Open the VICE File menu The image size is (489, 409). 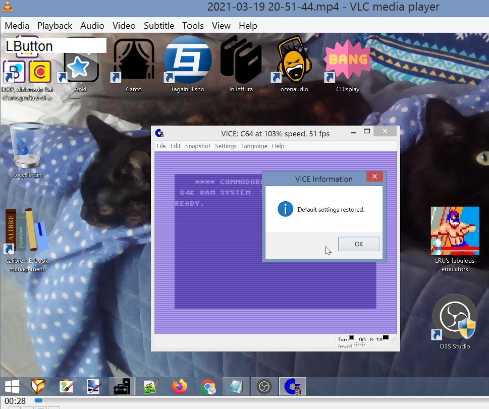[x=161, y=146]
